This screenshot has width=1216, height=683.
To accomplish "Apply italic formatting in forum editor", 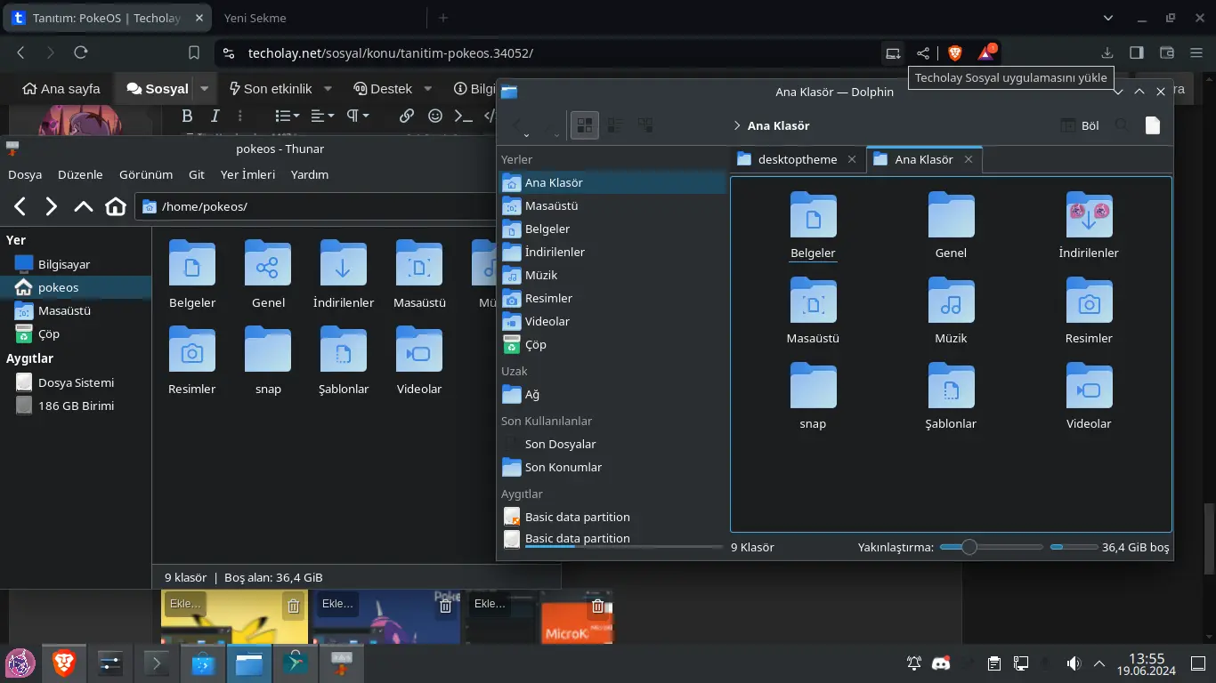I will click(215, 116).
